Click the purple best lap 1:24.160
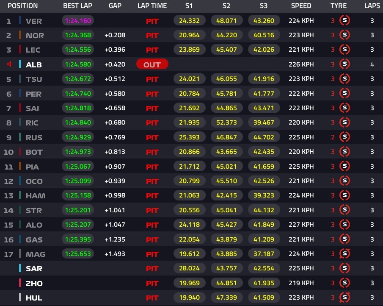The height and width of the screenshot is (306, 383). coord(78,20)
